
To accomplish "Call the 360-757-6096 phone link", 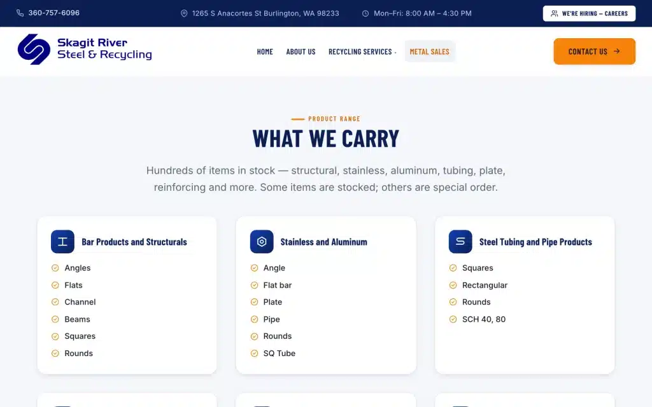I will 53,13.
